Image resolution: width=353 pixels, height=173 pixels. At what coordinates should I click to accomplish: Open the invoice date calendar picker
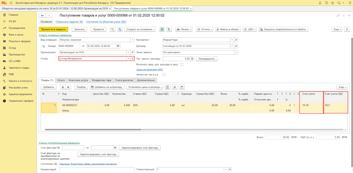(x=115, y=148)
